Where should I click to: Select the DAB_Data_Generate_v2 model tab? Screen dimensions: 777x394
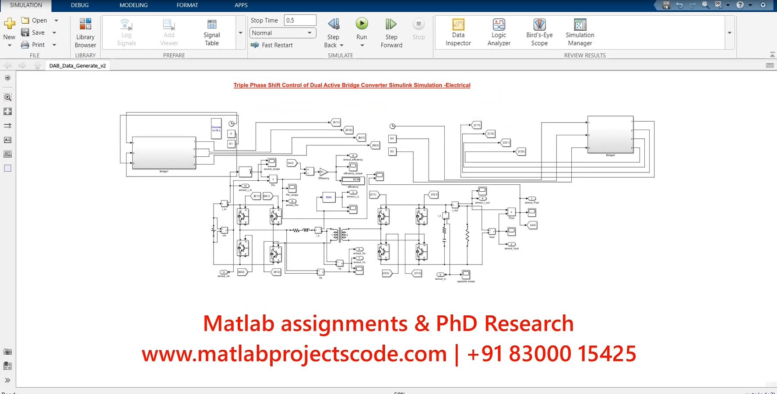coord(77,66)
